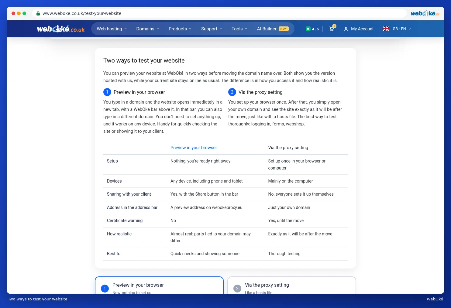Click the 'Devices' row label

(x=114, y=181)
